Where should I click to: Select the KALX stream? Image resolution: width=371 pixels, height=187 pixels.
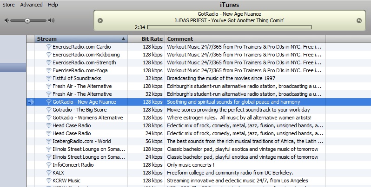[58, 173]
